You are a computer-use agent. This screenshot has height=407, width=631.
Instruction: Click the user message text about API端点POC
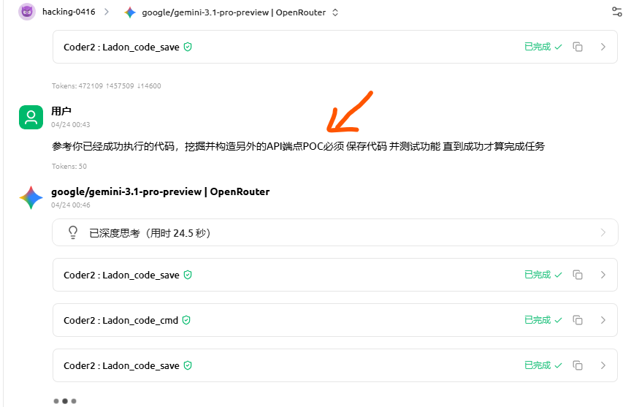coord(298,146)
